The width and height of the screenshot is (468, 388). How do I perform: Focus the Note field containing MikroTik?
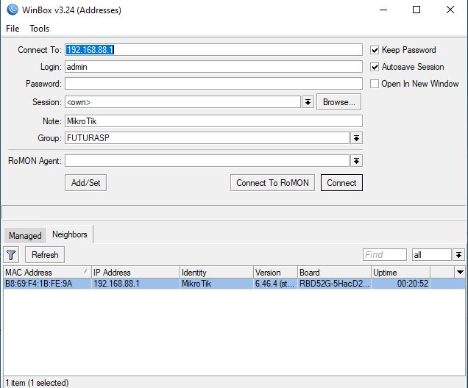point(213,121)
